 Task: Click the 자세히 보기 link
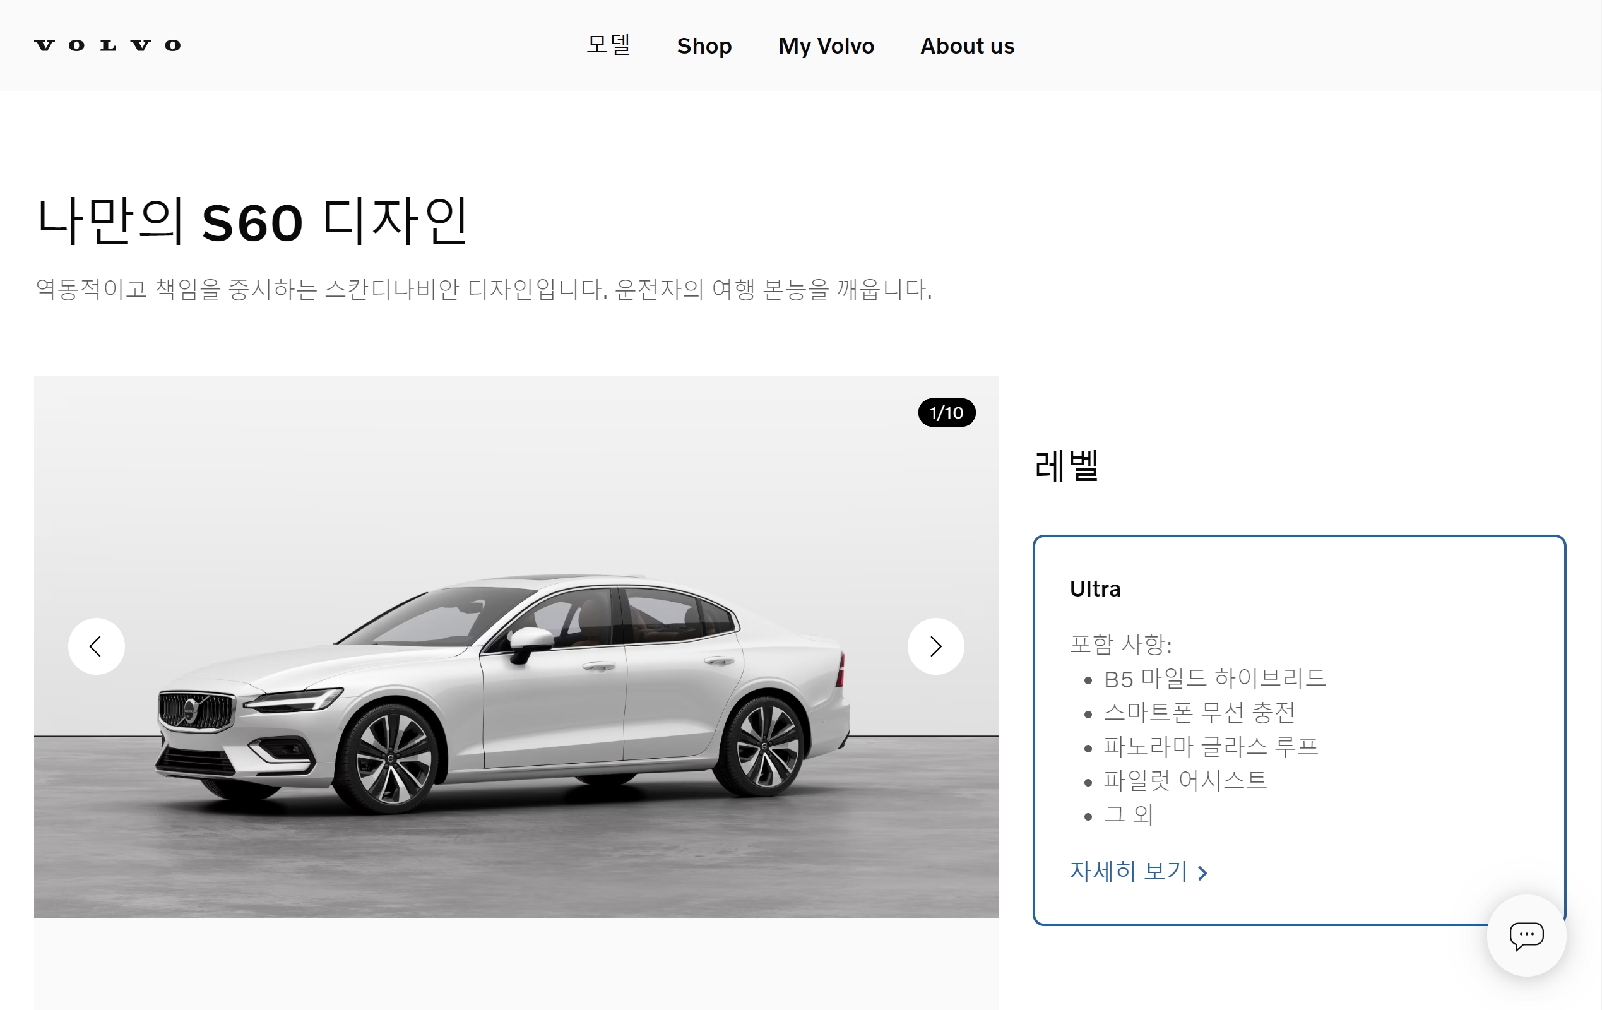click(x=1129, y=871)
